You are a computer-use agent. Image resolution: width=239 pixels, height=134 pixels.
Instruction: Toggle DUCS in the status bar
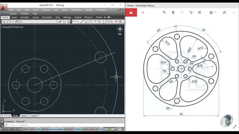86,129
